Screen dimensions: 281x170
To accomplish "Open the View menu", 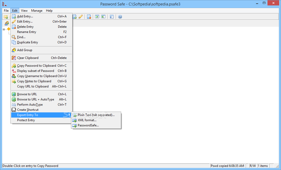I will [x=24, y=11].
